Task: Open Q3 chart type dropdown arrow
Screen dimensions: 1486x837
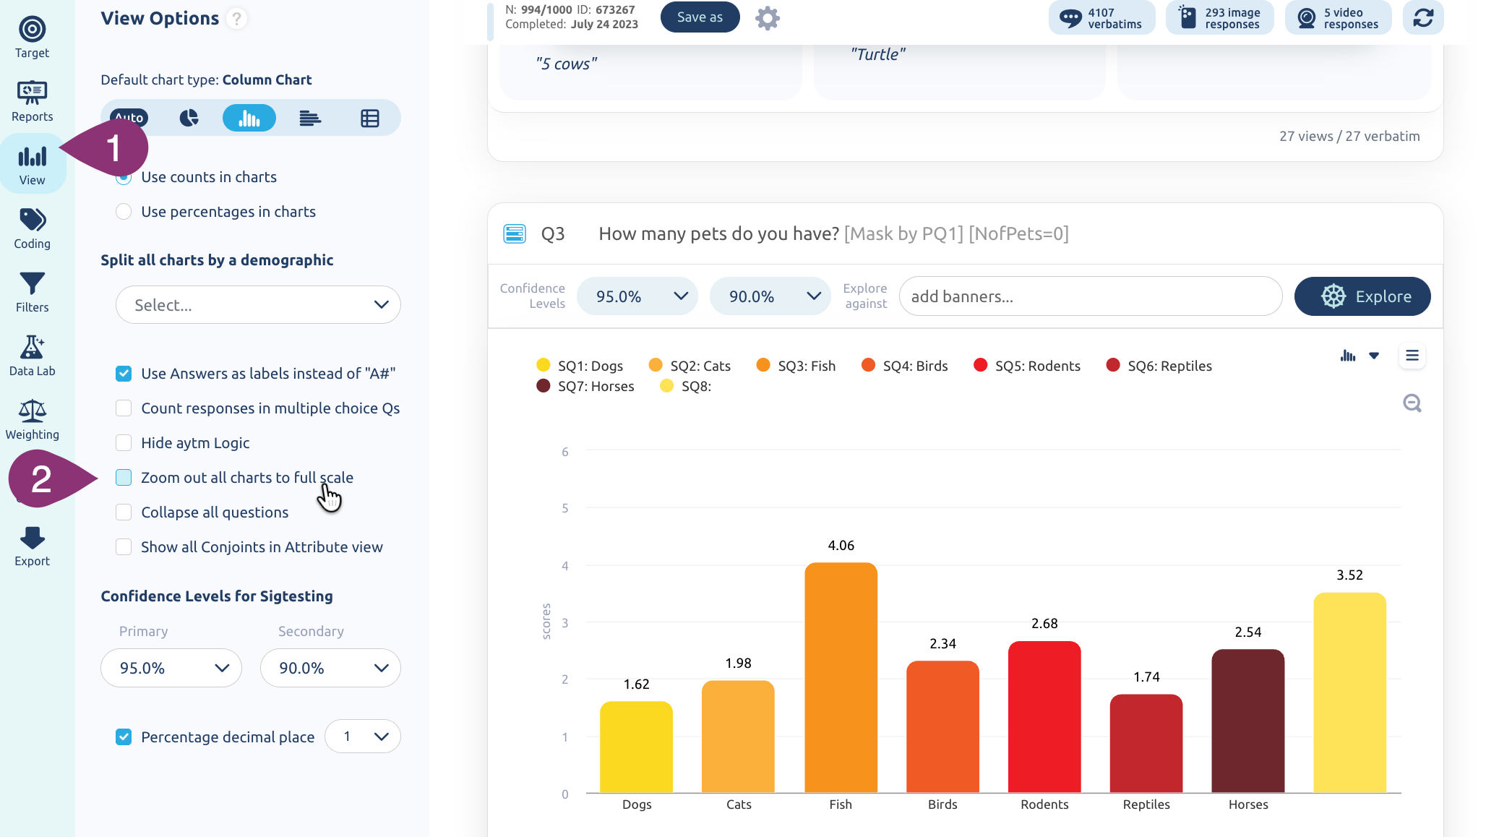Action: (x=1374, y=356)
